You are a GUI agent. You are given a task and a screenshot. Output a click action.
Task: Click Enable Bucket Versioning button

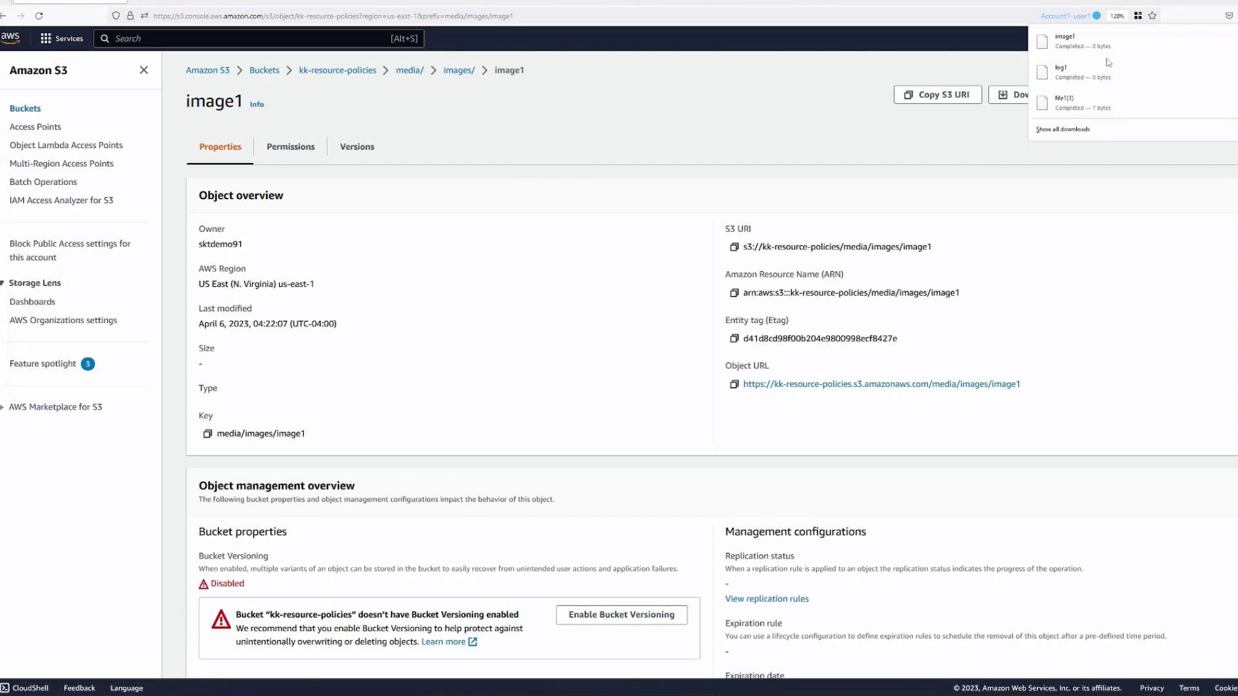(x=622, y=615)
